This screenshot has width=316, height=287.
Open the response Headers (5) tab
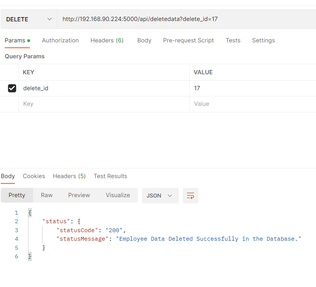(69, 176)
